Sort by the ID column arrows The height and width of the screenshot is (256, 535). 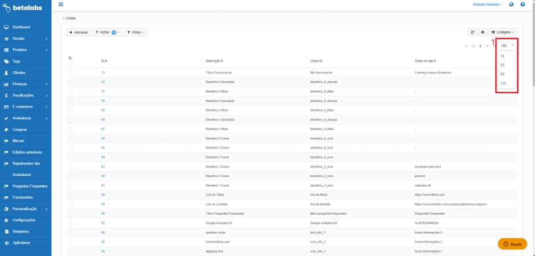[106, 61]
